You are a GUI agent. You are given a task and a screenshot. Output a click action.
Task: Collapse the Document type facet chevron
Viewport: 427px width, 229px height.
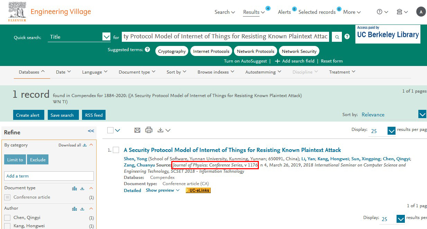pos(91,188)
